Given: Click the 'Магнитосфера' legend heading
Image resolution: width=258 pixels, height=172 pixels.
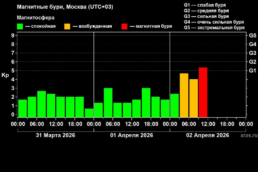Looking at the screenshot, I should [x=36, y=18].
